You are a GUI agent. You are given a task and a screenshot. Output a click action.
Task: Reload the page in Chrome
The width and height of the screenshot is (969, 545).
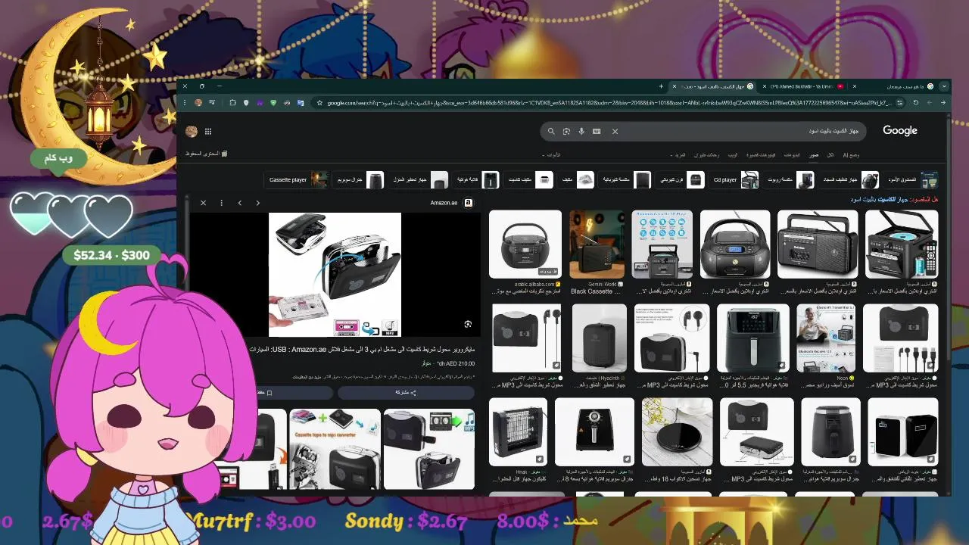916,103
